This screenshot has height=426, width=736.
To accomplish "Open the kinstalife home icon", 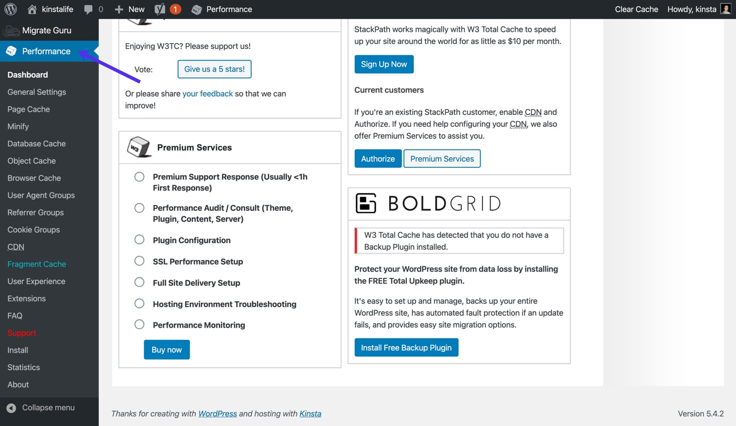I will [32, 9].
